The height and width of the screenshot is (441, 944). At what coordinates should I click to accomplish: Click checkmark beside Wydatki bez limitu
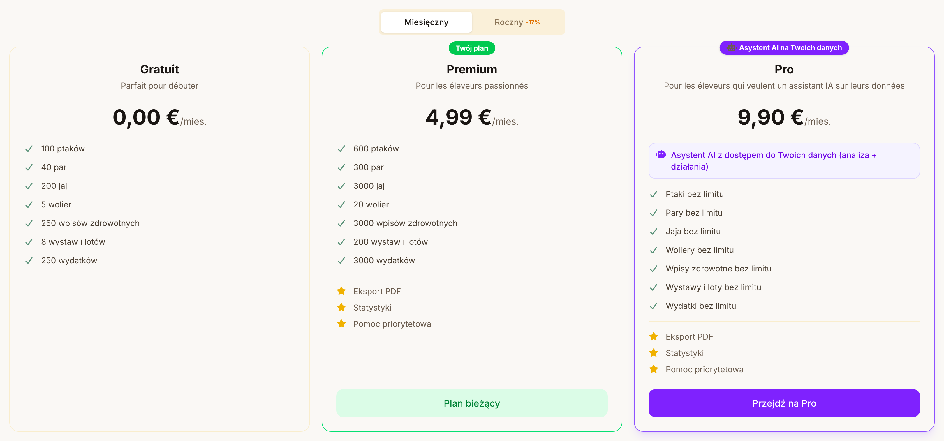click(x=654, y=306)
